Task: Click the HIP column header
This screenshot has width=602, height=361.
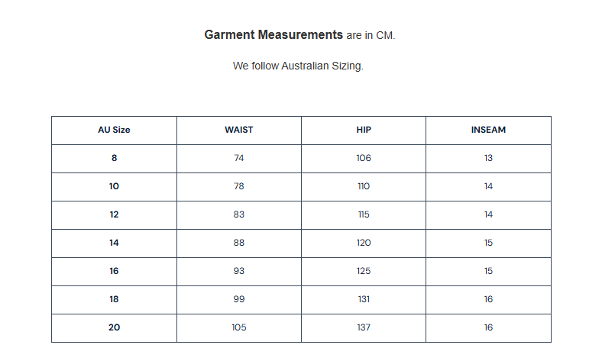Action: coord(364,130)
